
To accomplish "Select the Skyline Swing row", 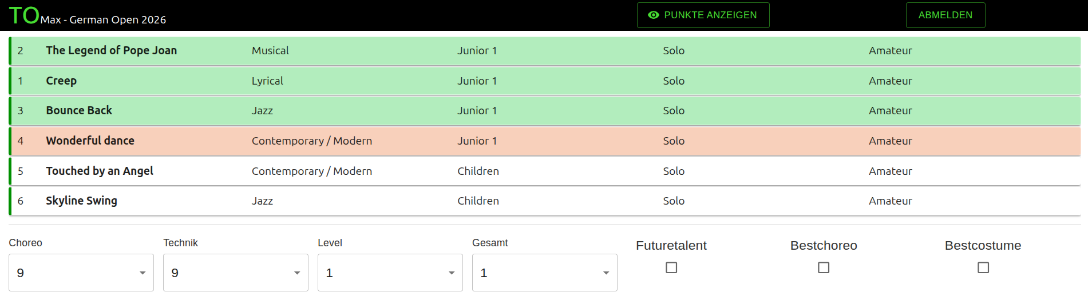I will point(81,201).
